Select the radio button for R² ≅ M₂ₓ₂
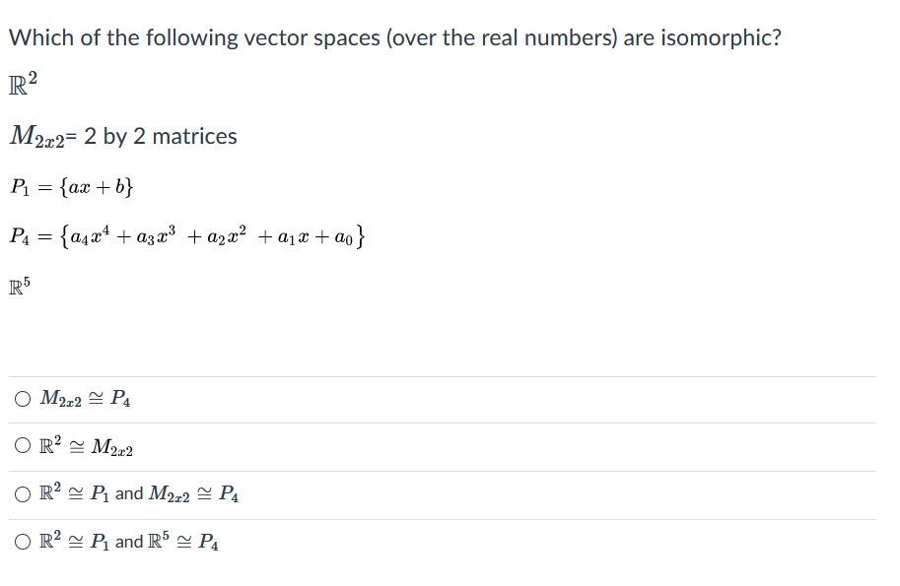 22,445
